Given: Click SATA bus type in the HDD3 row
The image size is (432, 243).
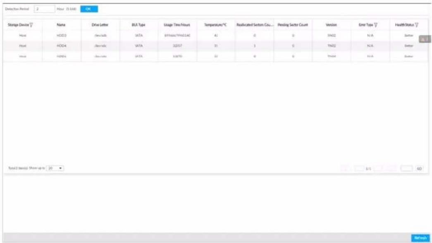Looking at the screenshot, I should tap(139, 35).
